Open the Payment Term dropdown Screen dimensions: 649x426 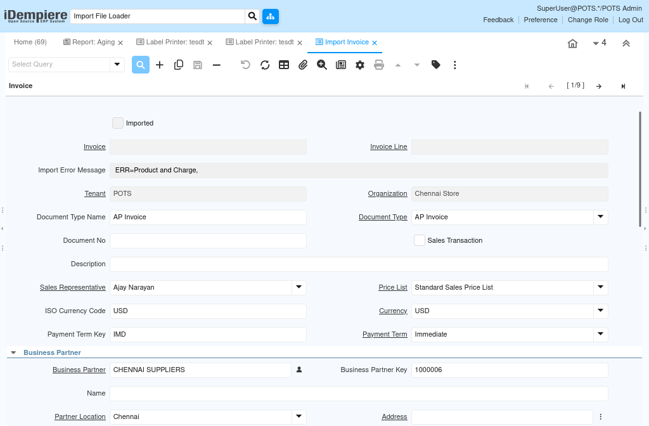coord(601,334)
